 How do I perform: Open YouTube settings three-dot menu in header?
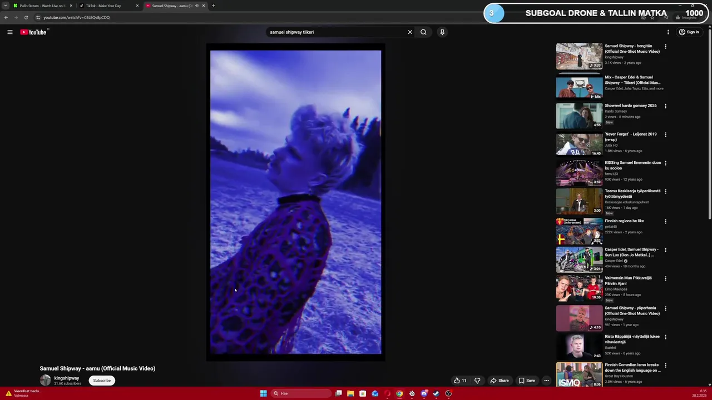pos(668,32)
